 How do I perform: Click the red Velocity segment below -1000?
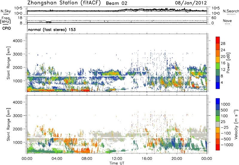218,147
